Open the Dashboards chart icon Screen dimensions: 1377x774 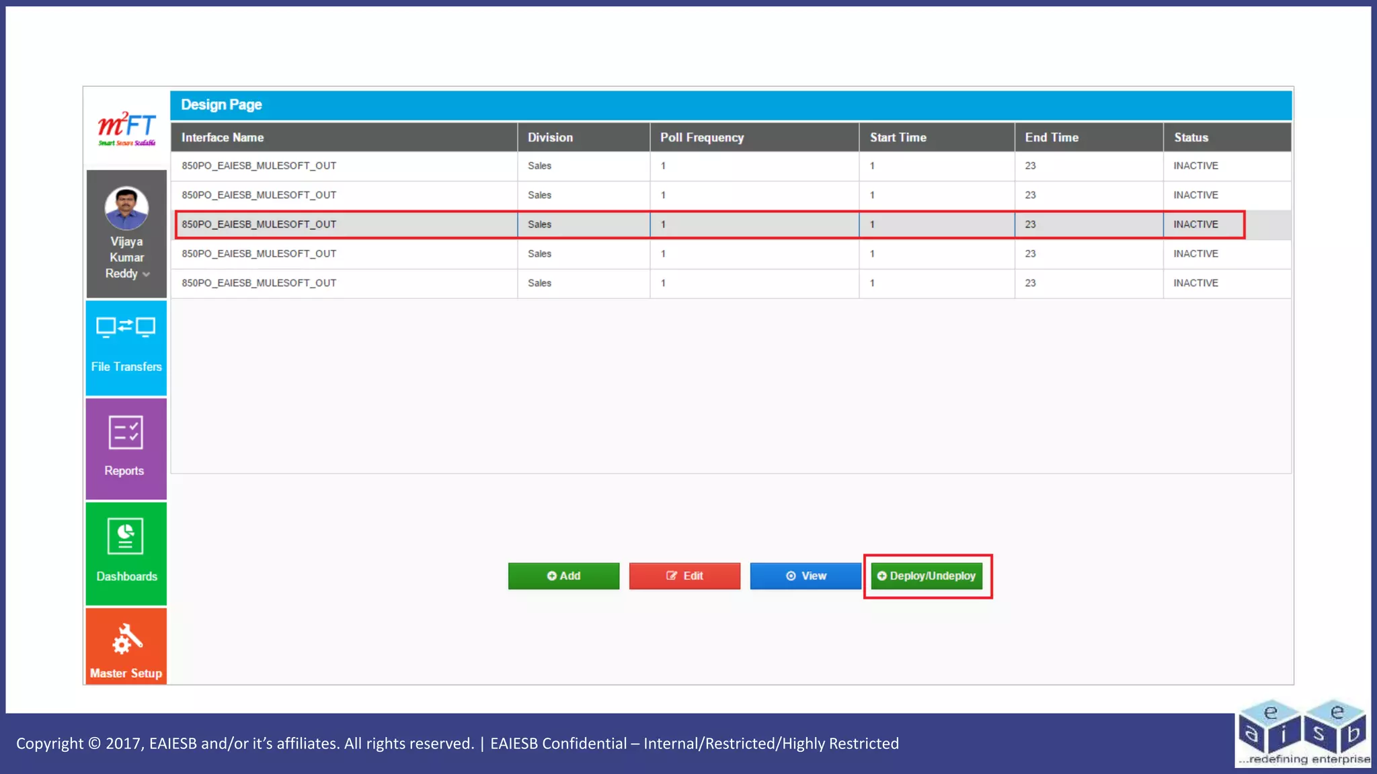click(x=126, y=536)
